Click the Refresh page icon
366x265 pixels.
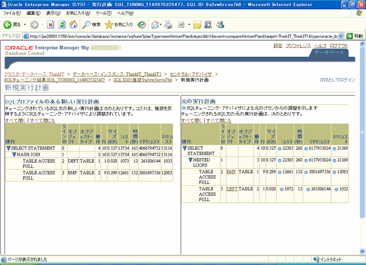point(62,24)
